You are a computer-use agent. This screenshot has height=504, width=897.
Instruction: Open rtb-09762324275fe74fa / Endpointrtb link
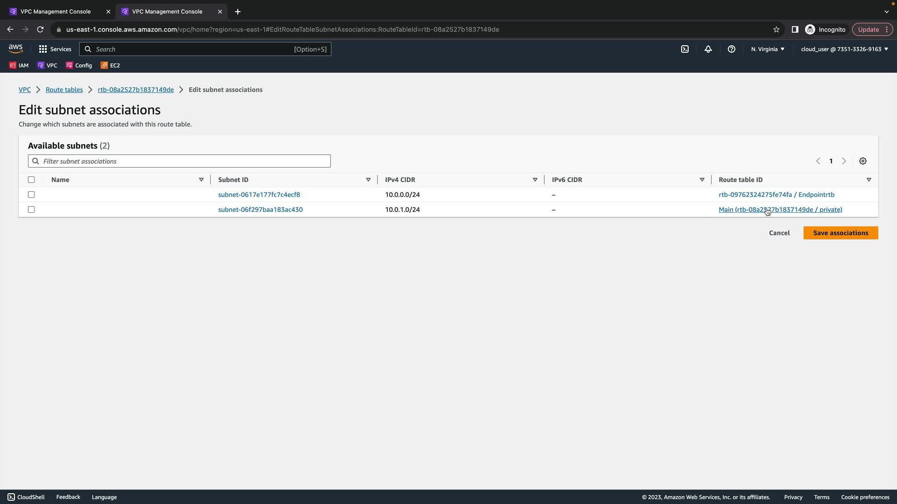click(x=776, y=195)
